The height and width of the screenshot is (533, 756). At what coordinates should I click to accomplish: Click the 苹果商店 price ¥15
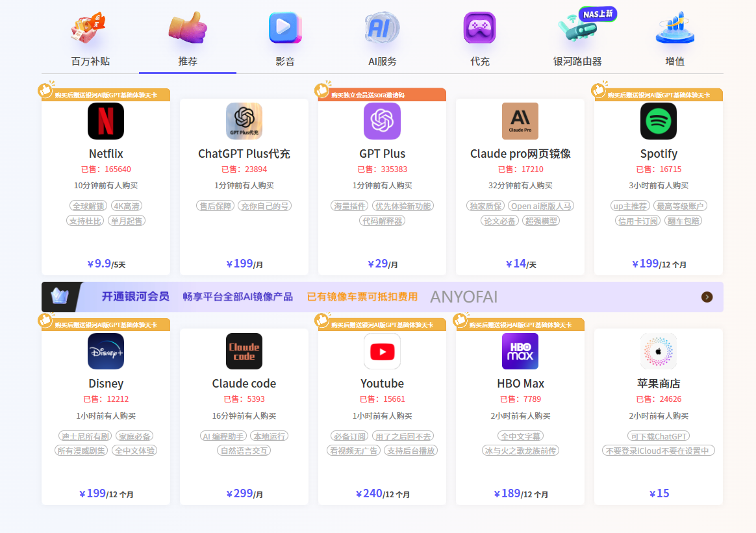click(659, 493)
